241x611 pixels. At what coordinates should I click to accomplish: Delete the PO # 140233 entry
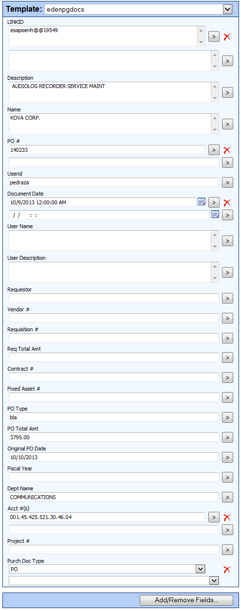227,150
